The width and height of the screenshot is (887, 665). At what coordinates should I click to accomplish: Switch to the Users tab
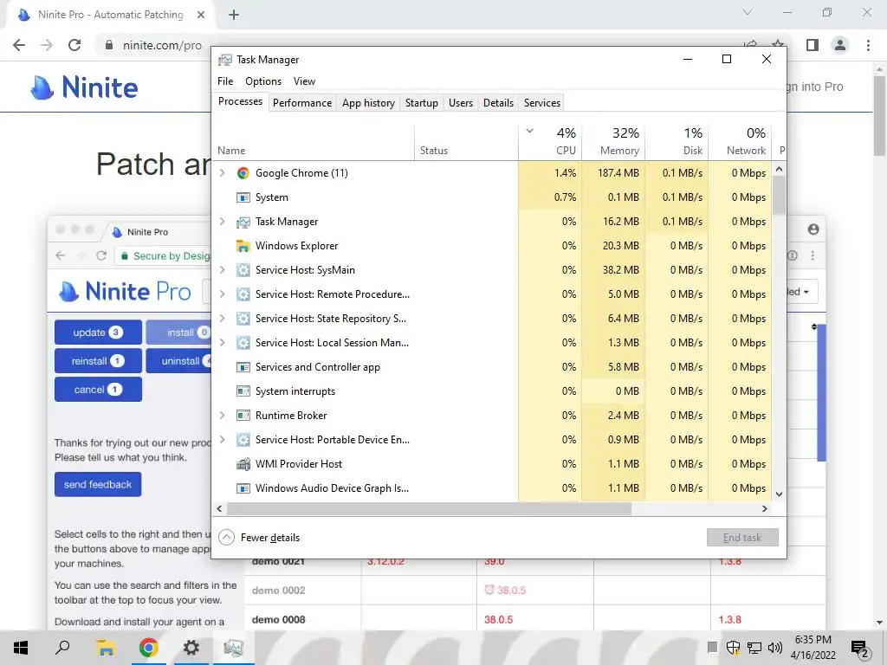[x=461, y=103]
